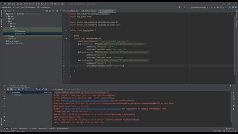Open the Edit menu

(x=9, y=4)
